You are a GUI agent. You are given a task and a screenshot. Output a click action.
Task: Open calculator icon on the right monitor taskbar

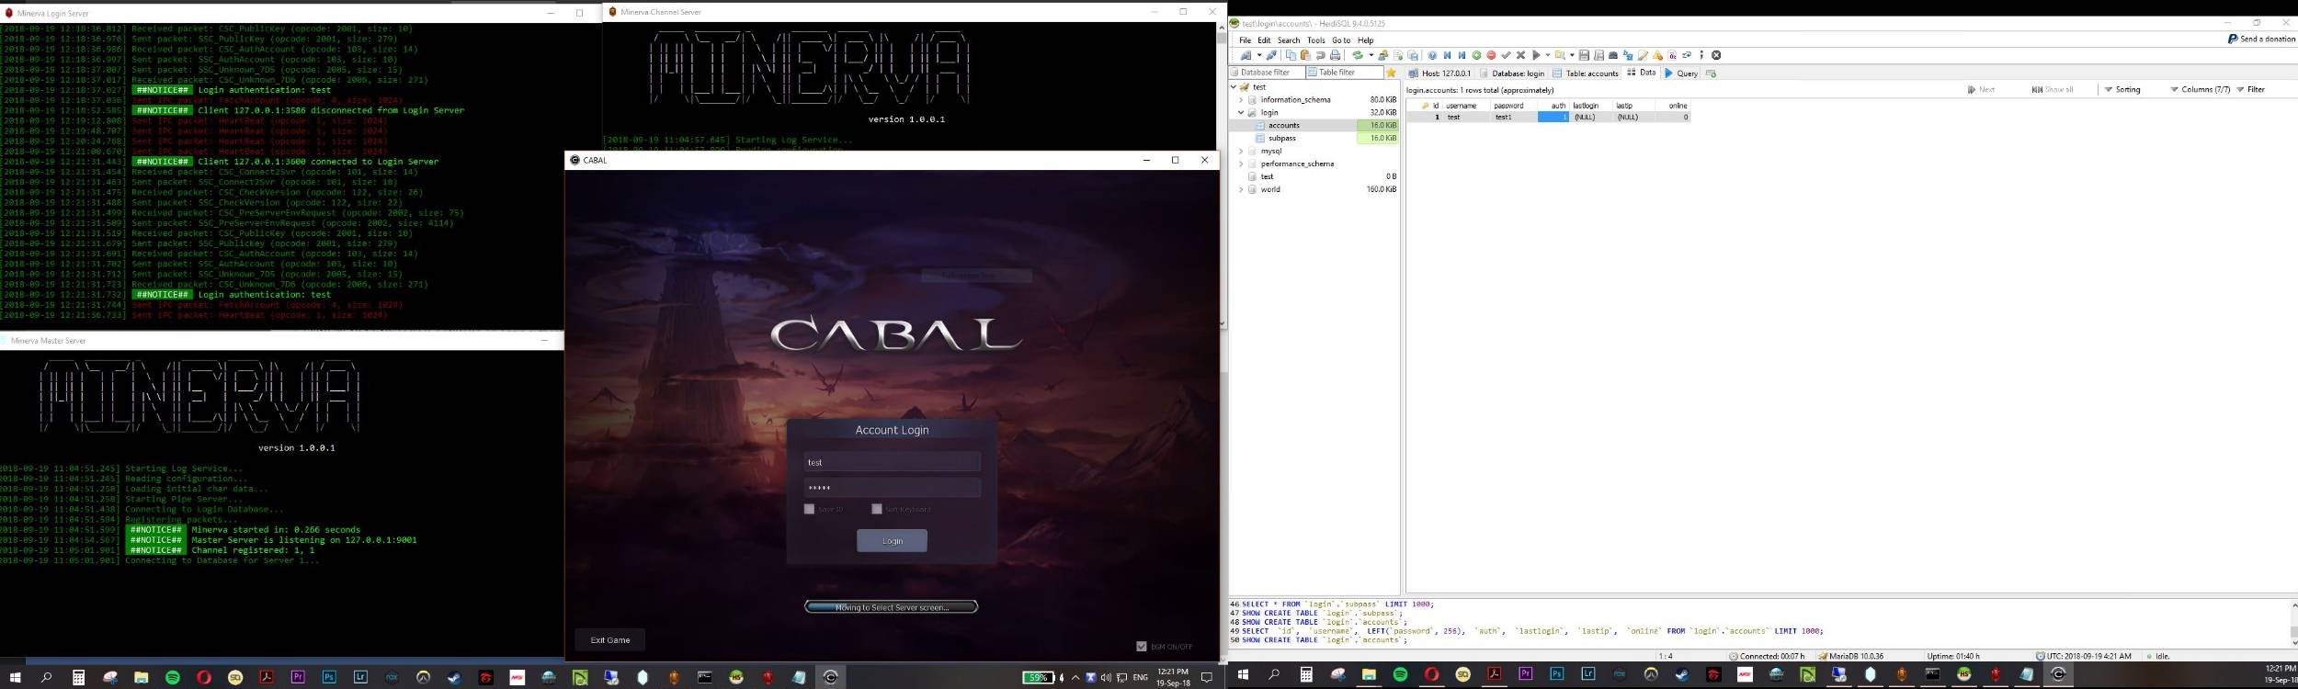tap(1305, 674)
